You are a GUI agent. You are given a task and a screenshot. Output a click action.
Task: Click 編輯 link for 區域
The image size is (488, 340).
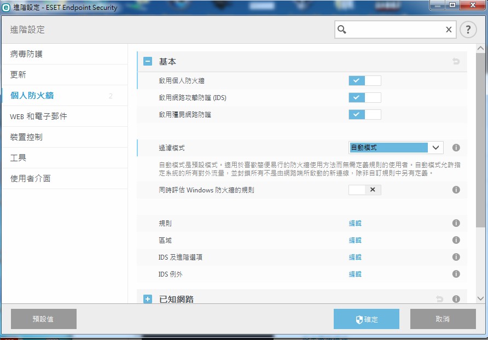[x=355, y=240]
